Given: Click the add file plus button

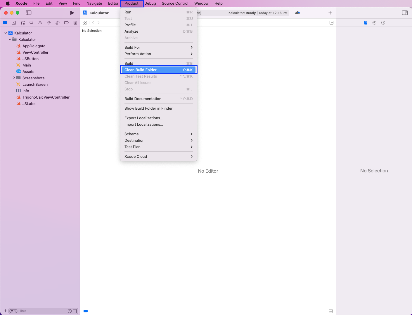Looking at the screenshot, I should 5,311.
